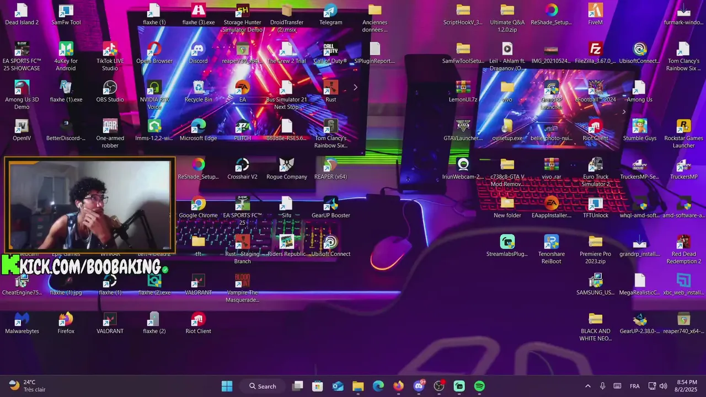Launch Rockstar Games Launcher
Image resolution: width=706 pixels, height=397 pixels.
click(x=684, y=134)
